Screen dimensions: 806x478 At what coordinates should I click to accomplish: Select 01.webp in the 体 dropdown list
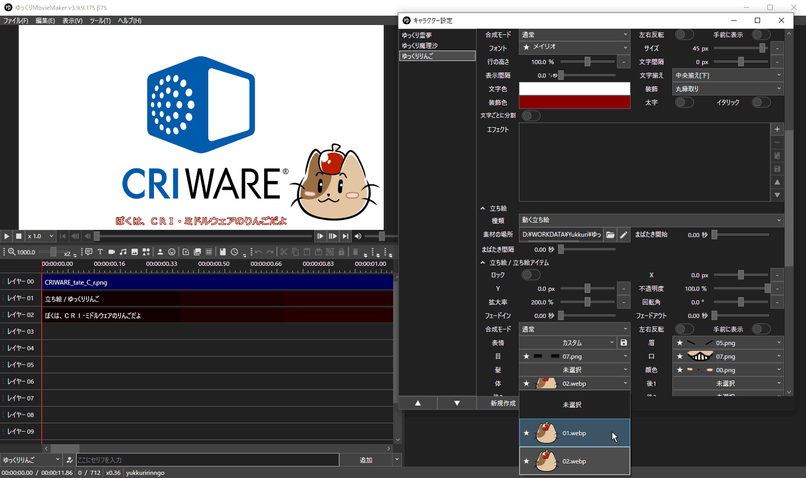coord(575,433)
